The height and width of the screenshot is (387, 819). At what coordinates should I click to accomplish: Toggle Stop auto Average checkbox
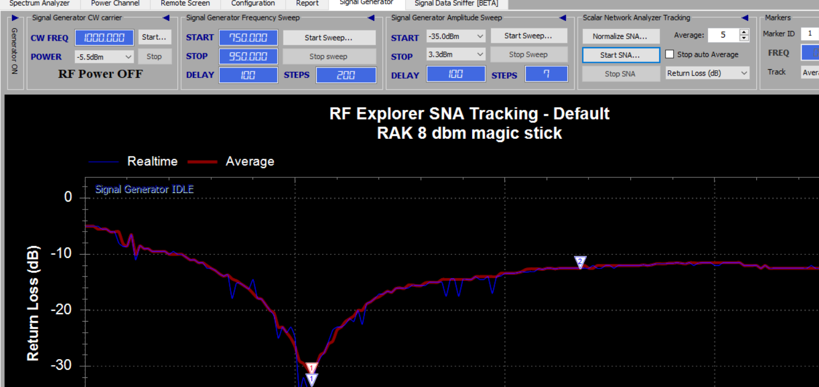pos(669,54)
